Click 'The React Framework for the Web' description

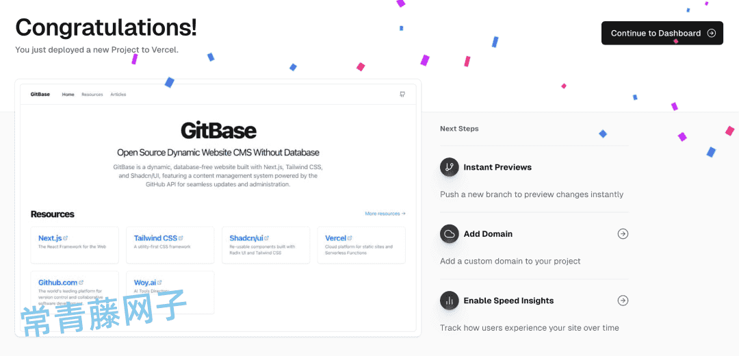pyautogui.click(x=72, y=246)
